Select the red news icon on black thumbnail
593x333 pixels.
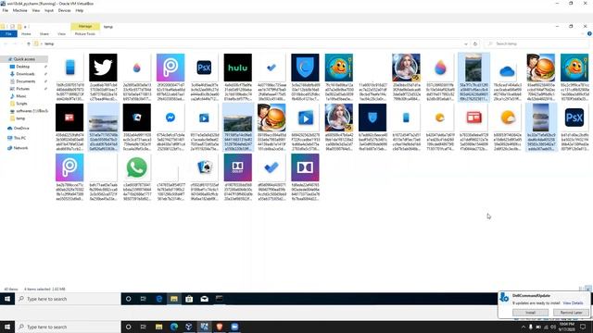tap(69, 117)
